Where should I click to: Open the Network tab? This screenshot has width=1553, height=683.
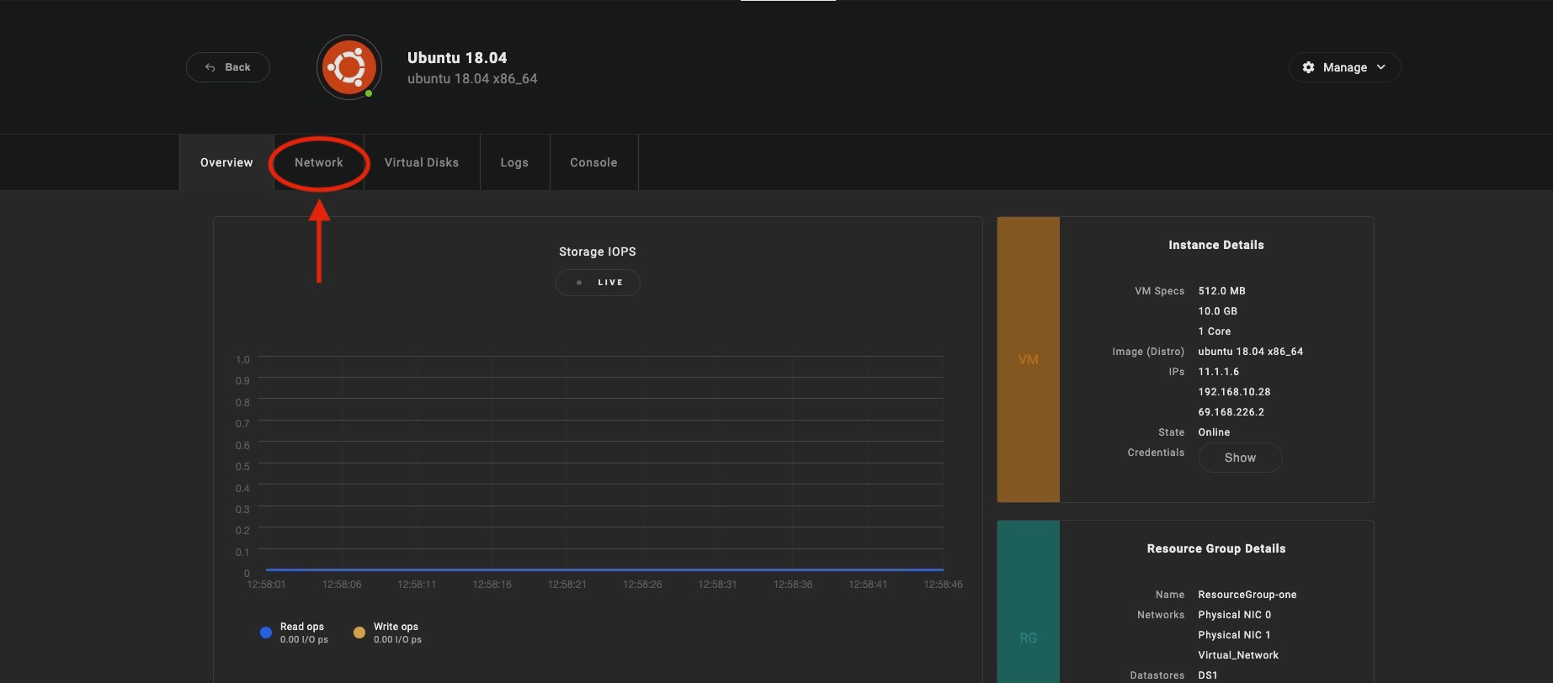319,162
